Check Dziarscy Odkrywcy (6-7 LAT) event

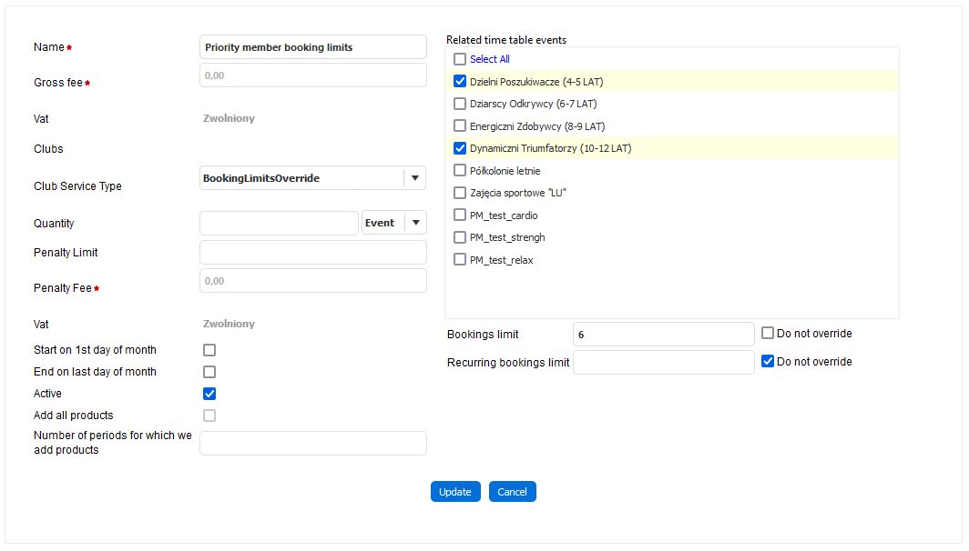(460, 104)
